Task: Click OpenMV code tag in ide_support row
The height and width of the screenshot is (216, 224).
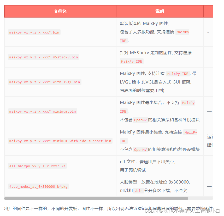Action: (140, 150)
